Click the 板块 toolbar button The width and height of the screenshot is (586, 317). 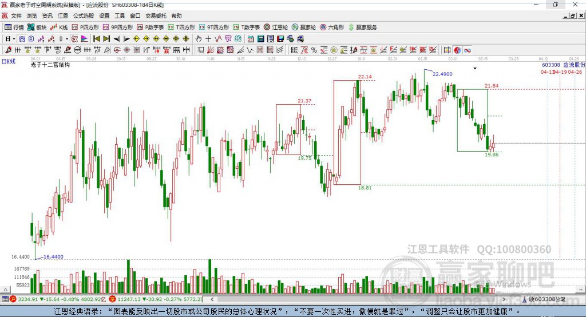point(37,27)
